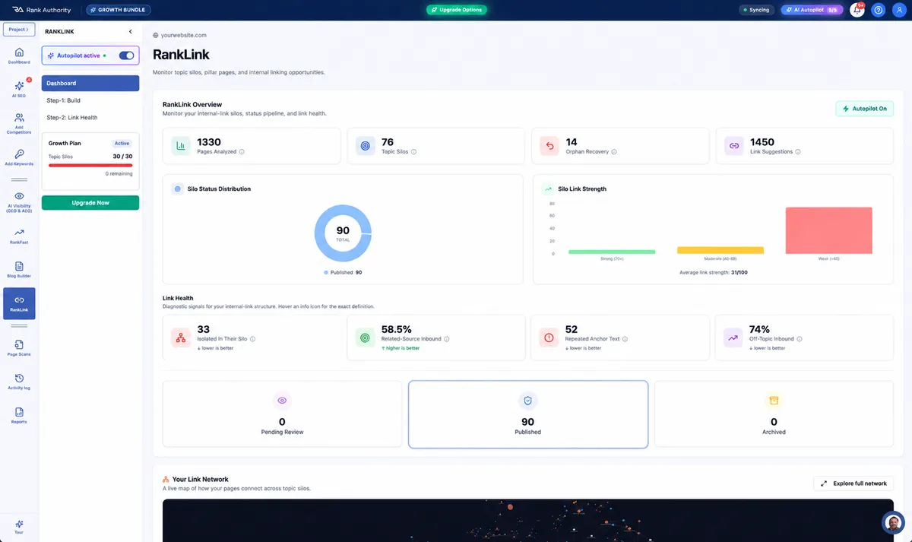Open the user account avatar icon
The image size is (912, 542).
(899, 10)
